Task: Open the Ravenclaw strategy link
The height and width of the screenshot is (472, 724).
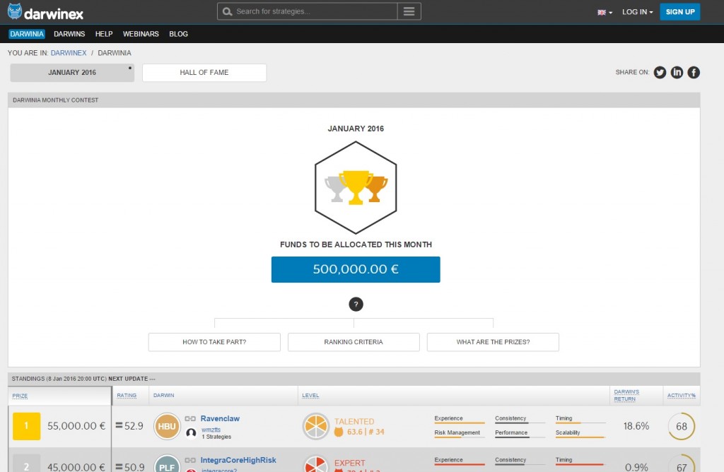Action: coord(220,418)
